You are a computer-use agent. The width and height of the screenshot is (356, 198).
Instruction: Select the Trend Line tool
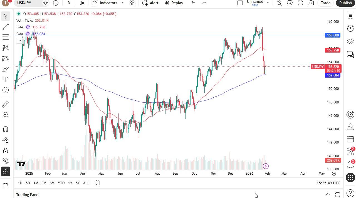click(5, 27)
